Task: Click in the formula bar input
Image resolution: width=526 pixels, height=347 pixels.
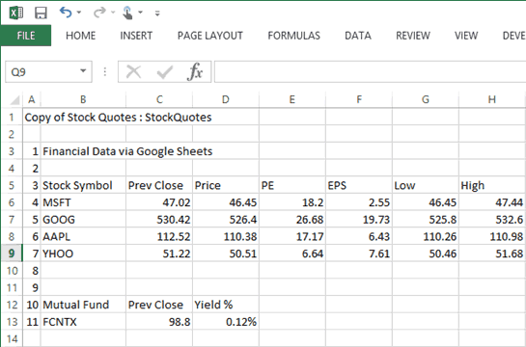Action: coord(370,71)
